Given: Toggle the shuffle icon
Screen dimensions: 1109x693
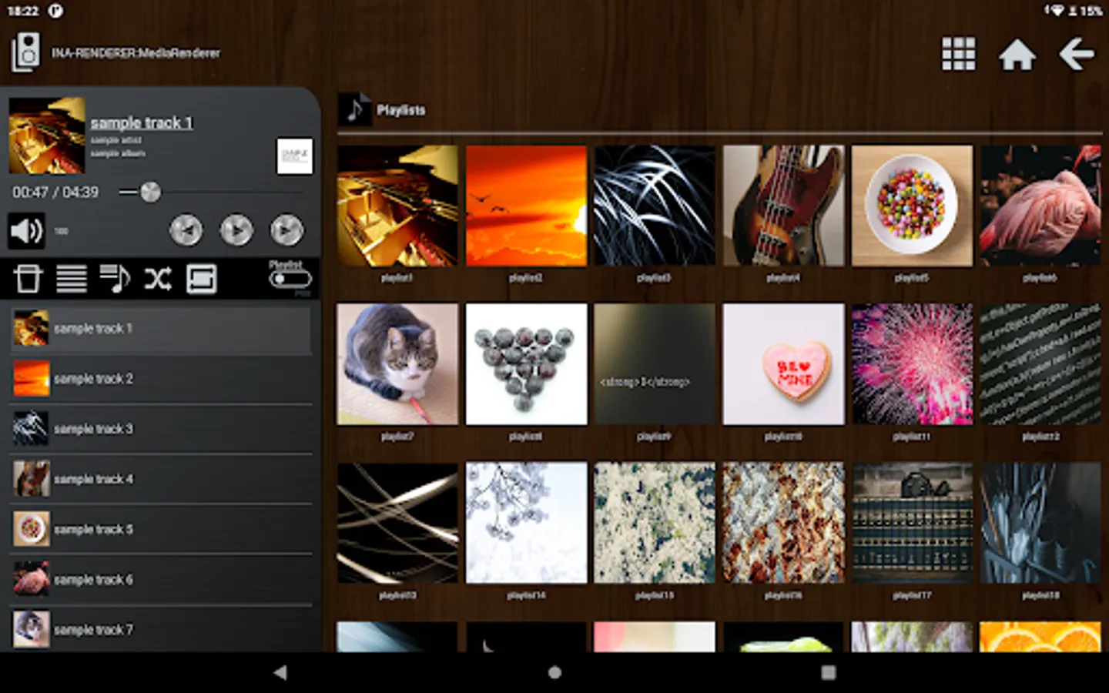Looking at the screenshot, I should coord(158,279).
